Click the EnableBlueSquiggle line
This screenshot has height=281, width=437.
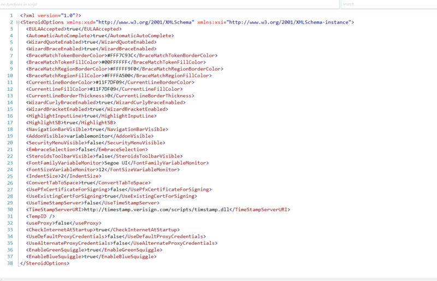[x=91, y=256]
